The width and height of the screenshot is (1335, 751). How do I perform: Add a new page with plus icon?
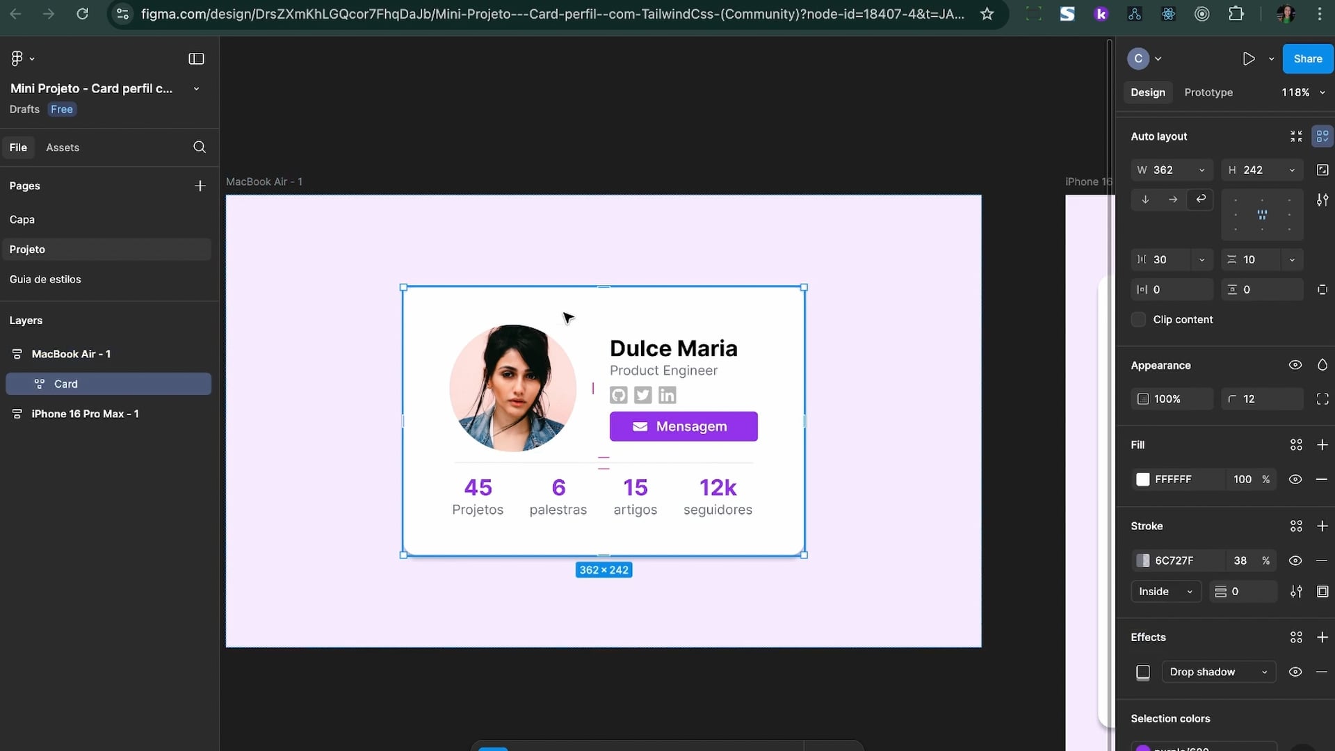(200, 186)
